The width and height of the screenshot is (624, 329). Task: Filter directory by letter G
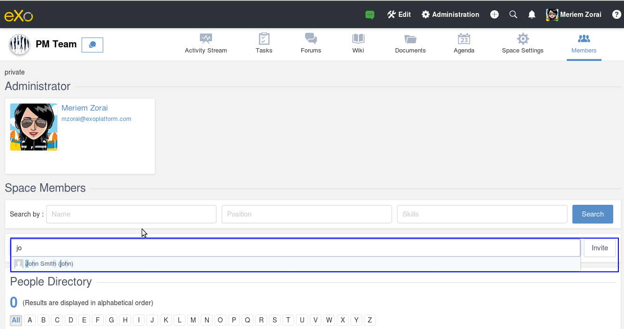coord(111,320)
